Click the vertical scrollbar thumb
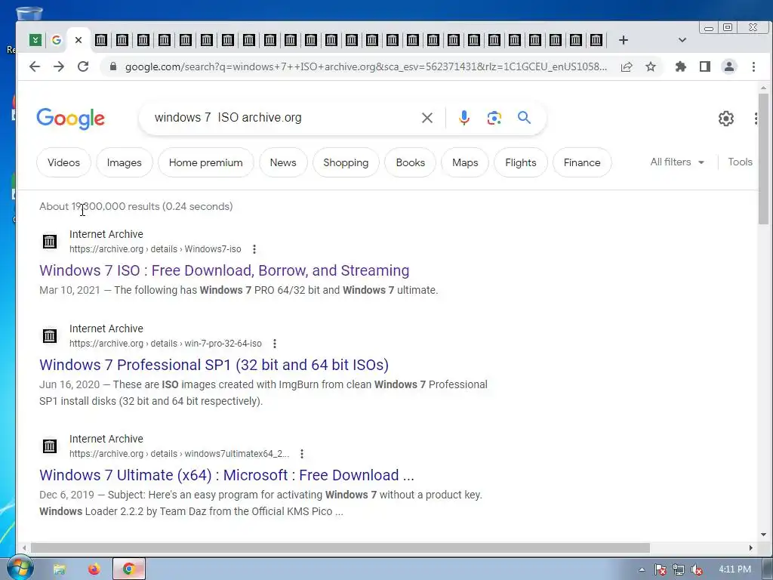Image resolution: width=773 pixels, height=580 pixels. point(763,158)
